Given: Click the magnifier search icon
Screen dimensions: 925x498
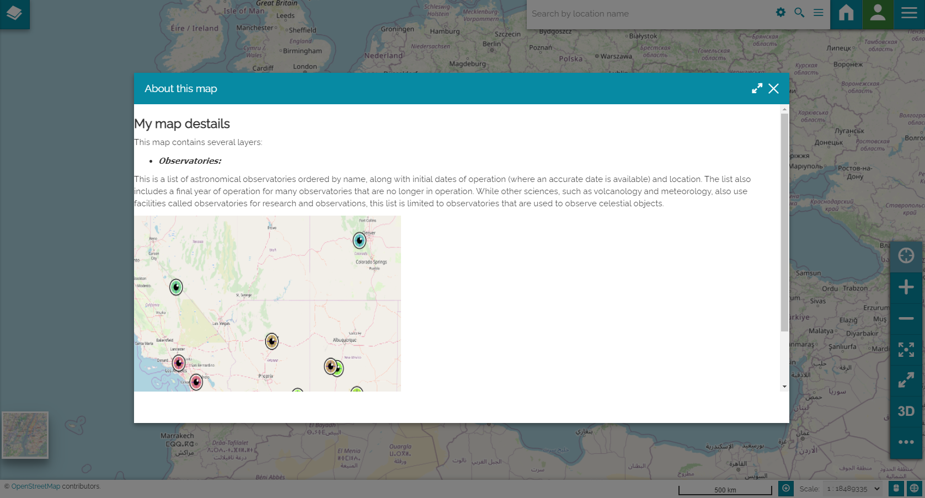Looking at the screenshot, I should (x=799, y=13).
